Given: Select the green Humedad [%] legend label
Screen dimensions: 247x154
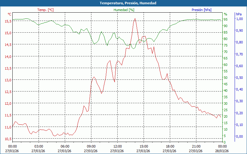Looking at the screenshot, I should point(124,10).
